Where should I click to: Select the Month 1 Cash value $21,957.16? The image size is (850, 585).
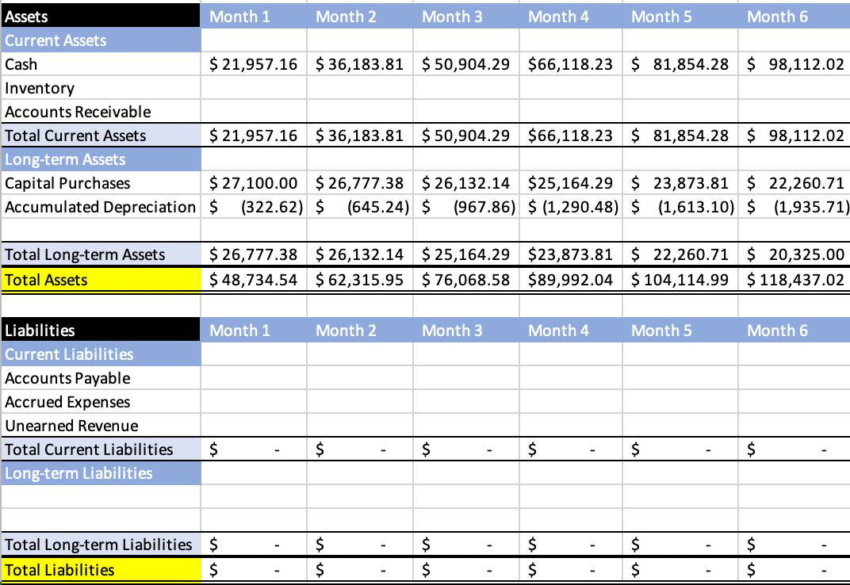254,64
